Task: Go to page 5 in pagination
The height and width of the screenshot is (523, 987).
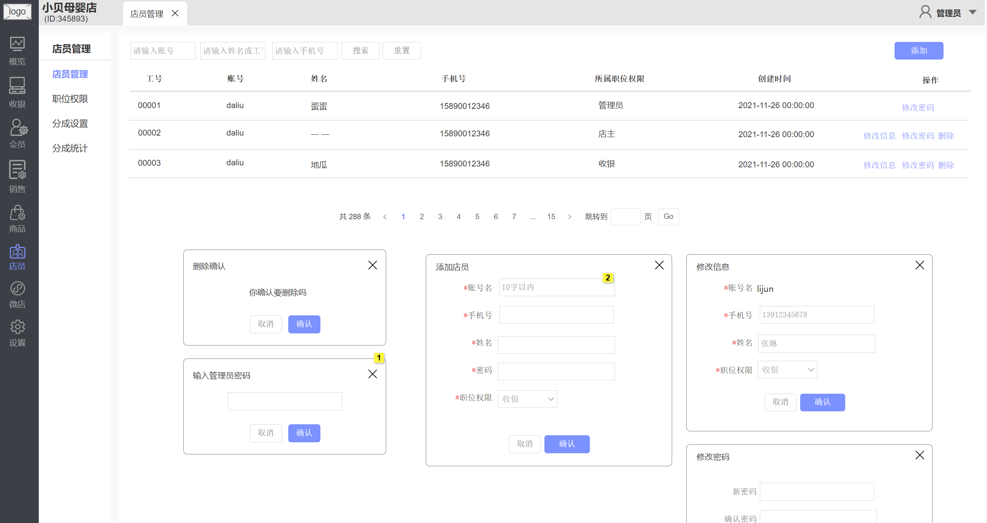Action: (x=477, y=217)
